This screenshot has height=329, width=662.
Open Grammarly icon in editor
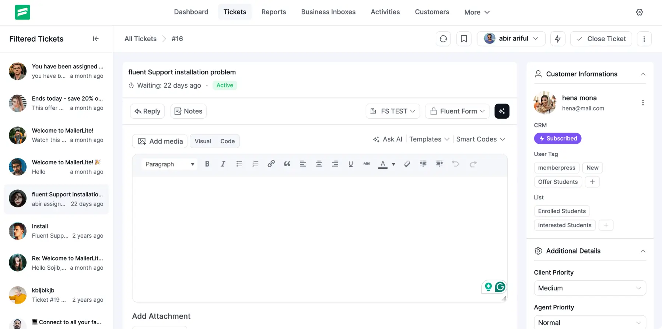click(x=500, y=287)
